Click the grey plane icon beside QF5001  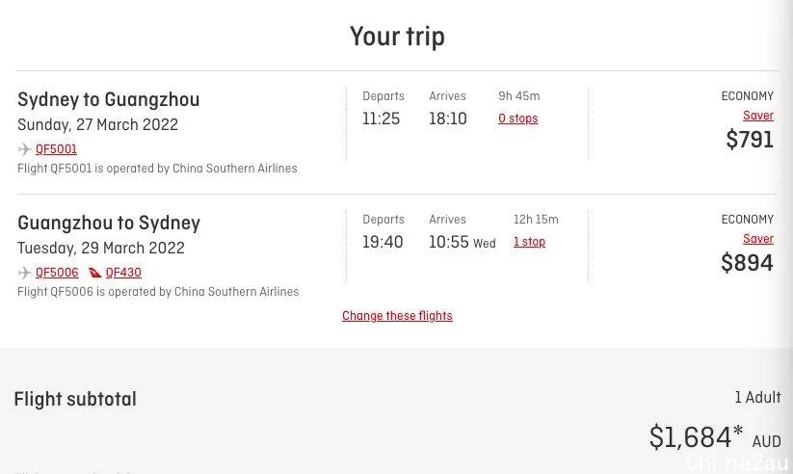(24, 149)
